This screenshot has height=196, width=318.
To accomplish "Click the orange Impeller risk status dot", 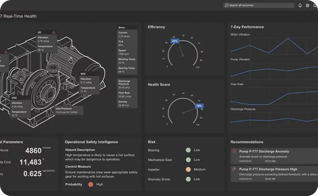I will coord(188,170).
